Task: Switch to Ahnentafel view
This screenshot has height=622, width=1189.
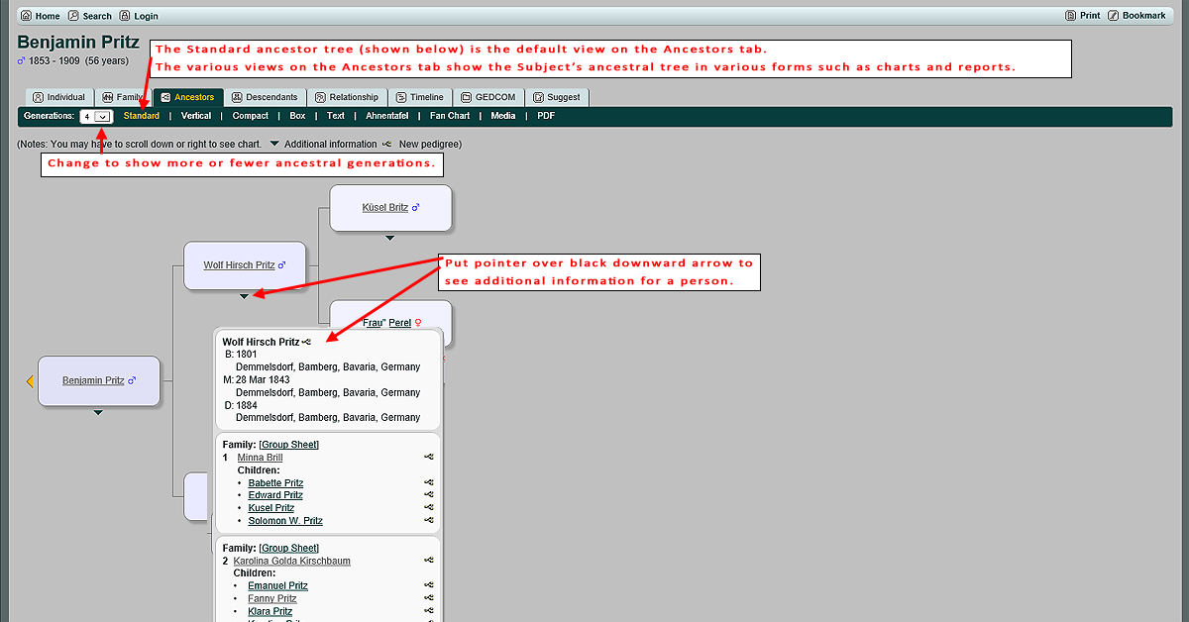Action: 386,116
